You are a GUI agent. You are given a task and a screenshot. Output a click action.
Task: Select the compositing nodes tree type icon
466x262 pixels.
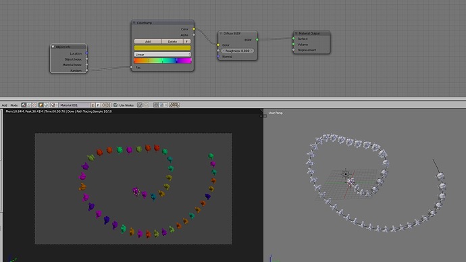pyautogui.click(x=29, y=105)
